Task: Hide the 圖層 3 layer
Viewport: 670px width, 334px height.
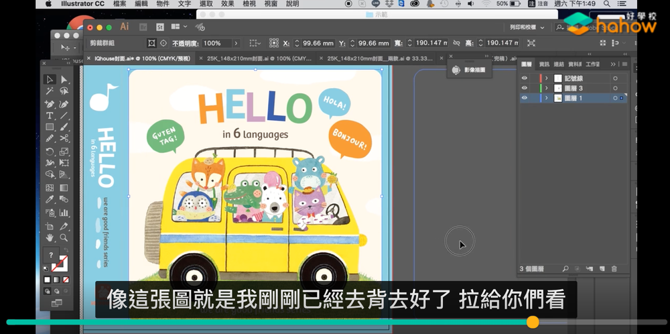Action: point(525,88)
